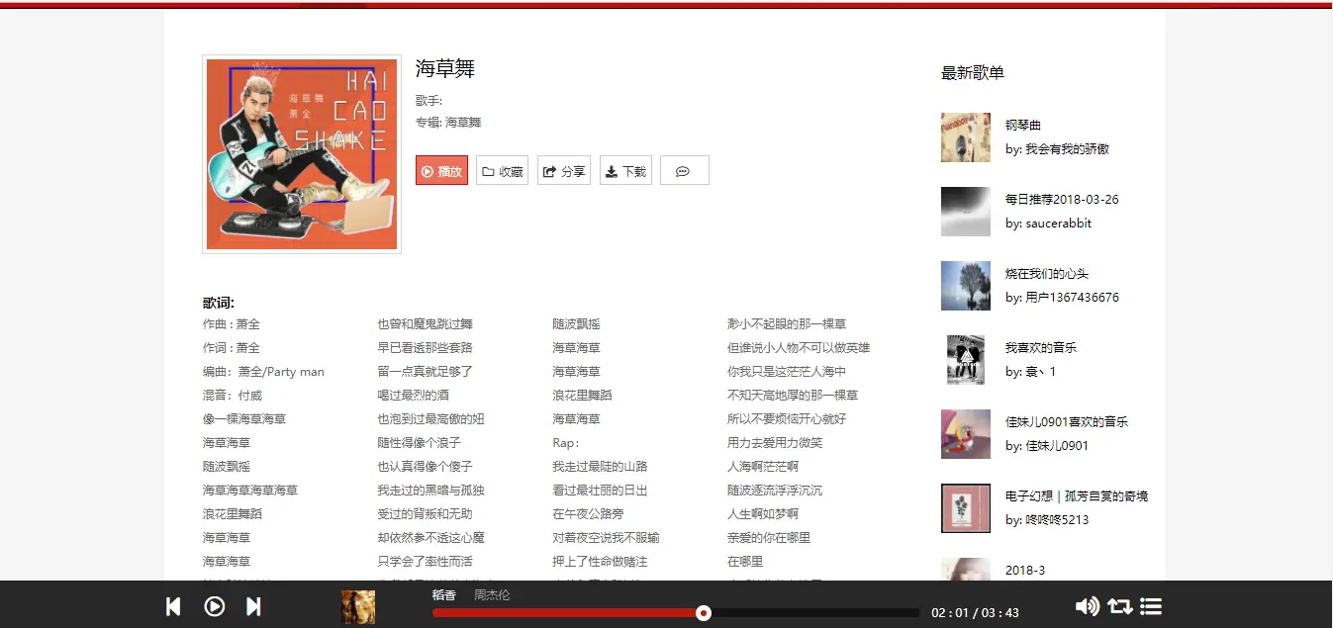Click the playback progress slider handle

[704, 613]
